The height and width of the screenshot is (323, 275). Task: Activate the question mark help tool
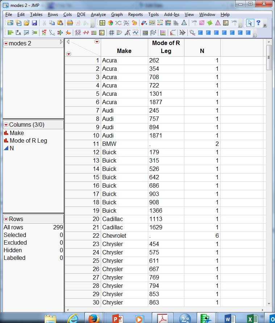(258, 23)
